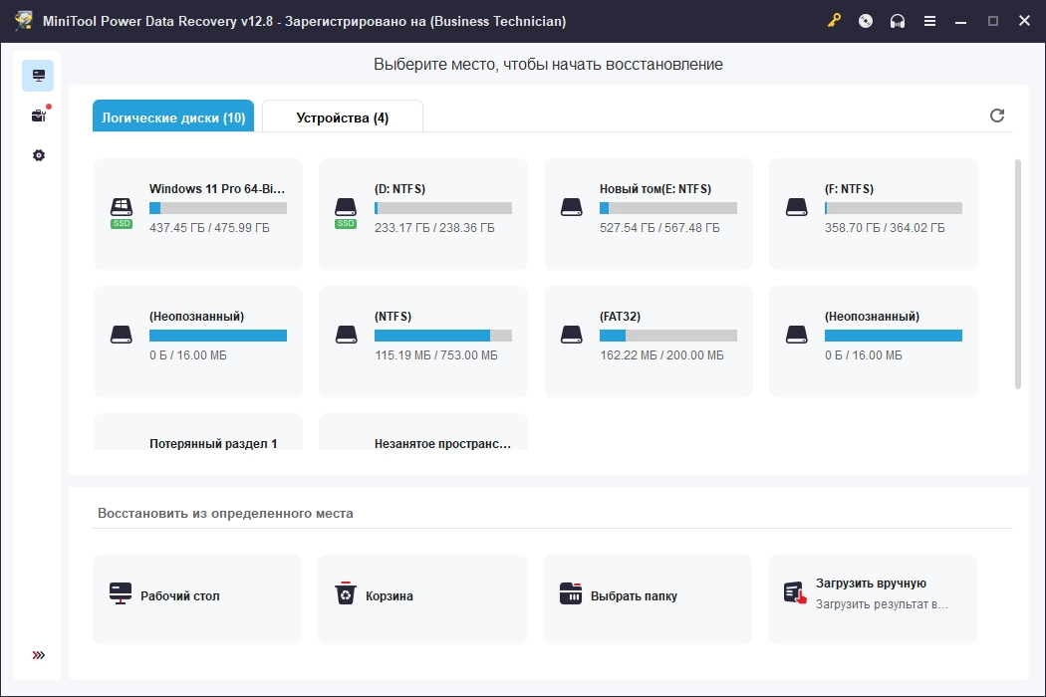Click the 358.70 ГБ / 364.02 ГБ text
The height and width of the screenshot is (697, 1046).
point(885,227)
